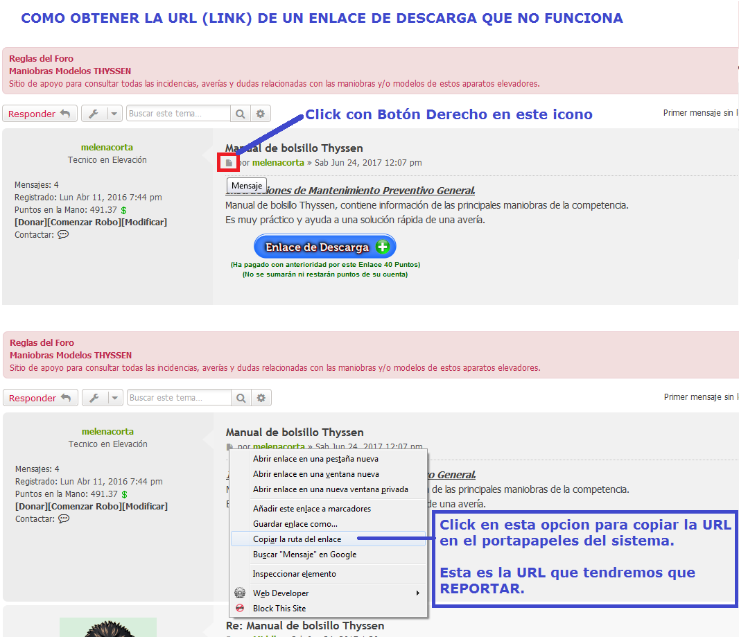Choose 'Abrir enlace en una nueva ventana privada'
739x637 pixels.
(x=328, y=489)
